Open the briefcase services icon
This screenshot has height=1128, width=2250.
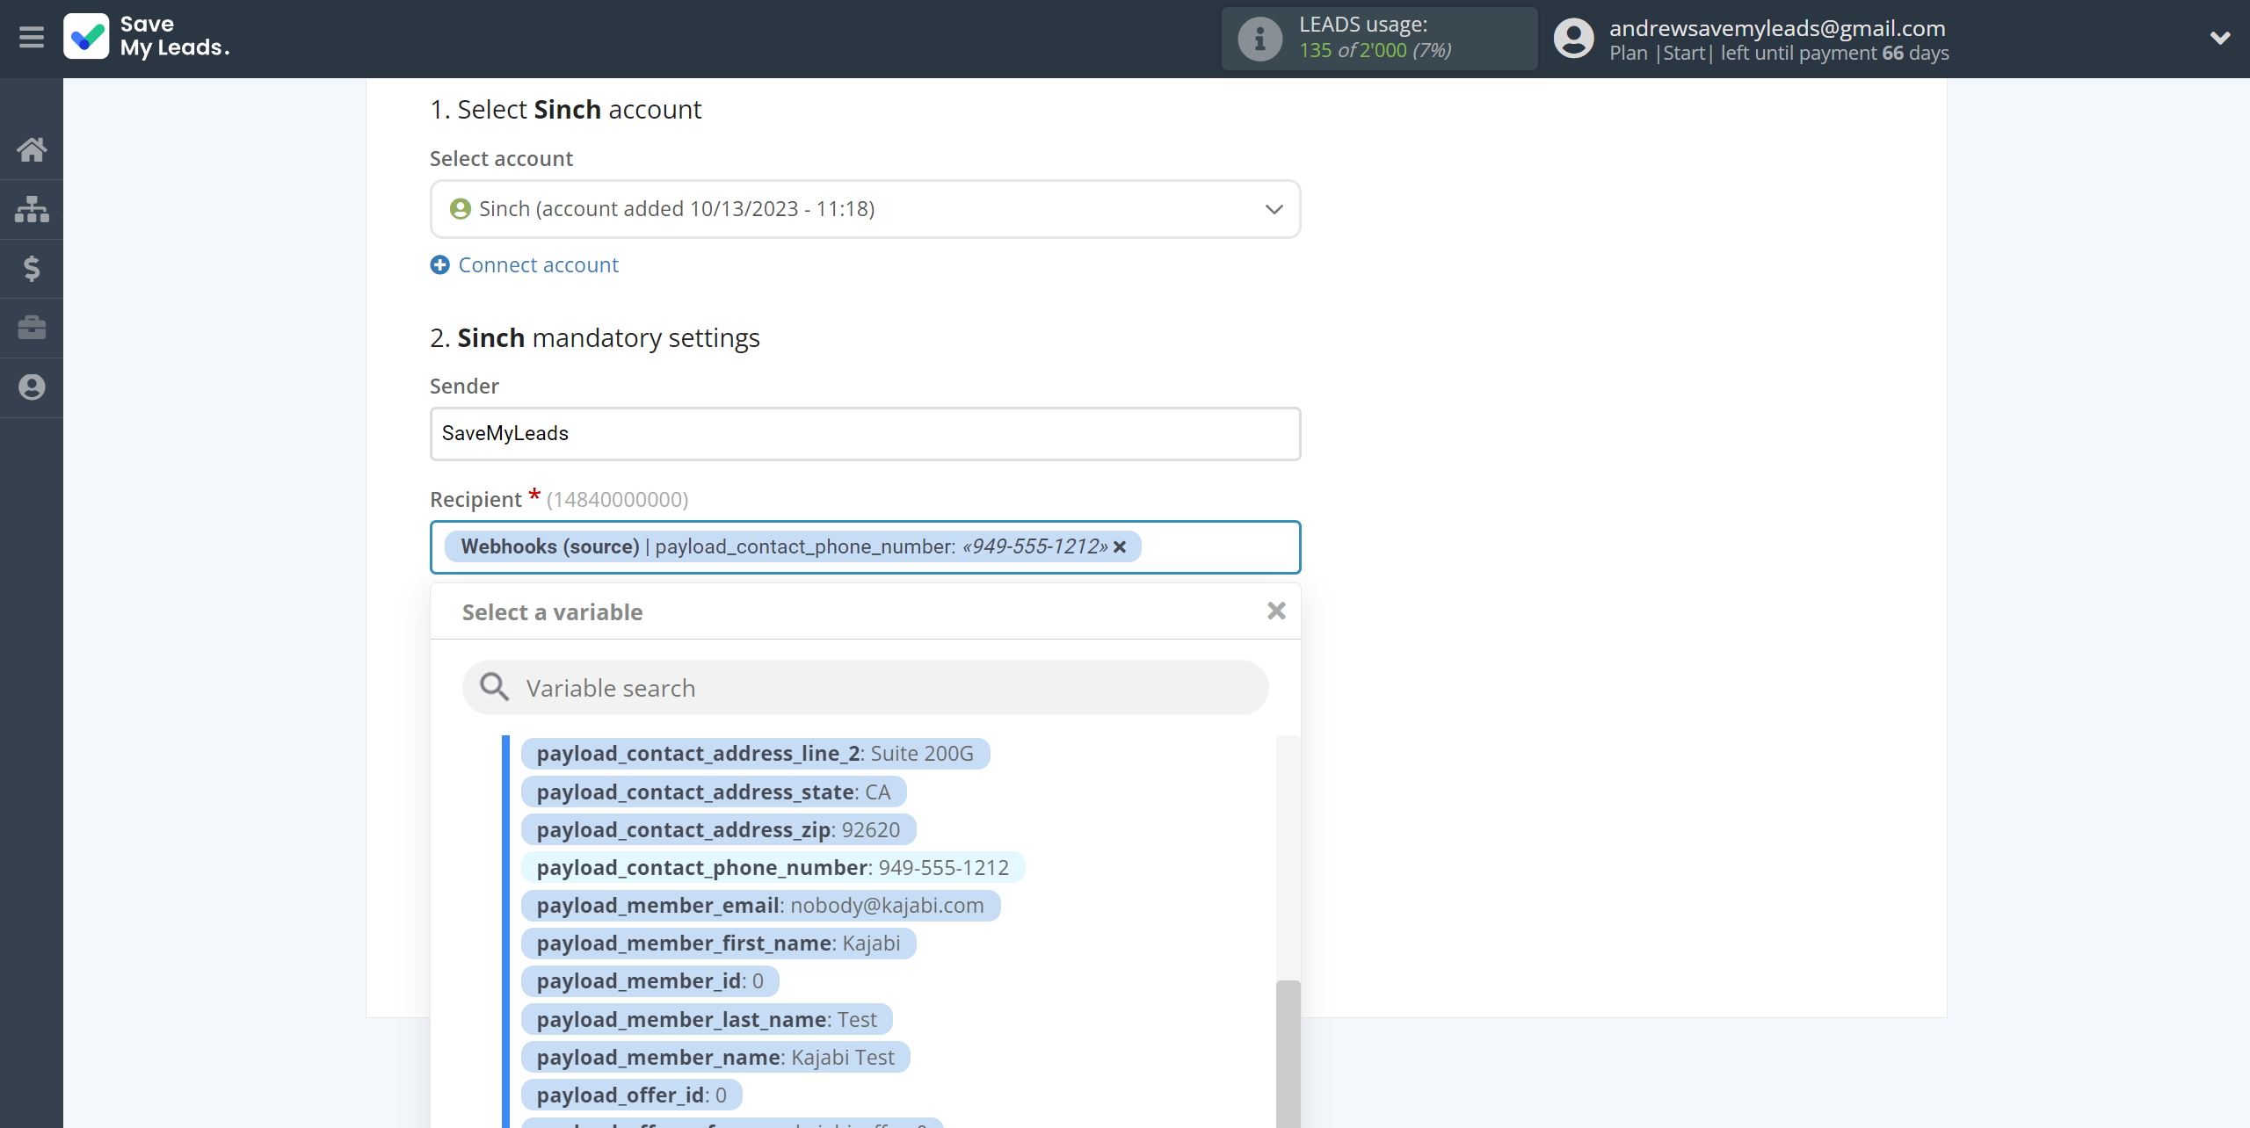click(32, 328)
